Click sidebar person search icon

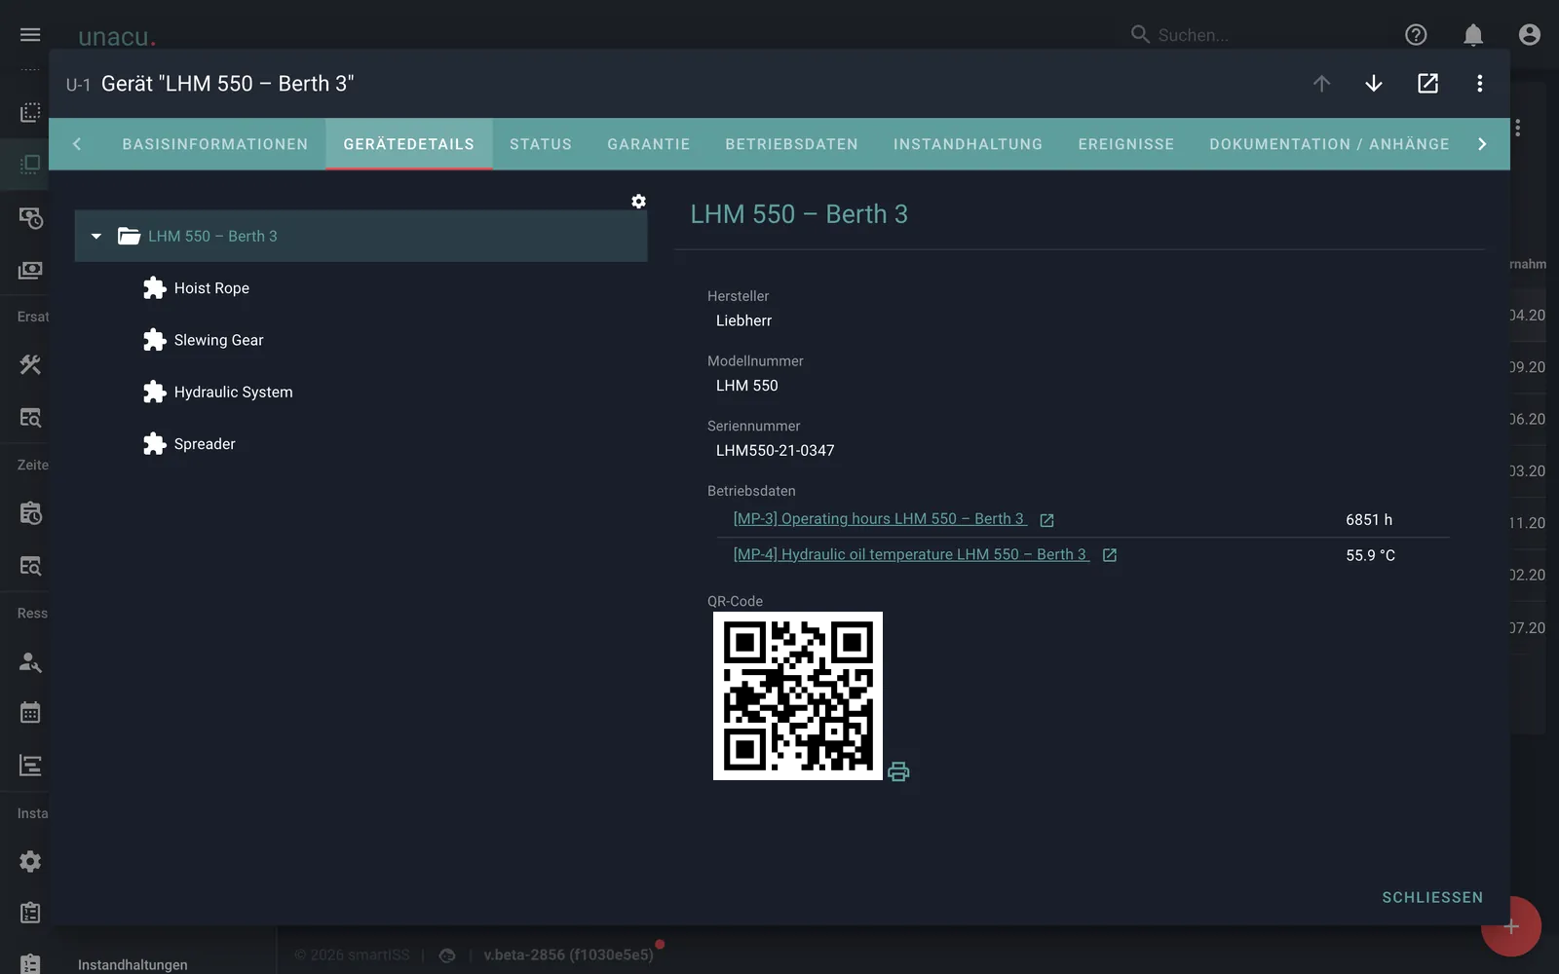[30, 662]
